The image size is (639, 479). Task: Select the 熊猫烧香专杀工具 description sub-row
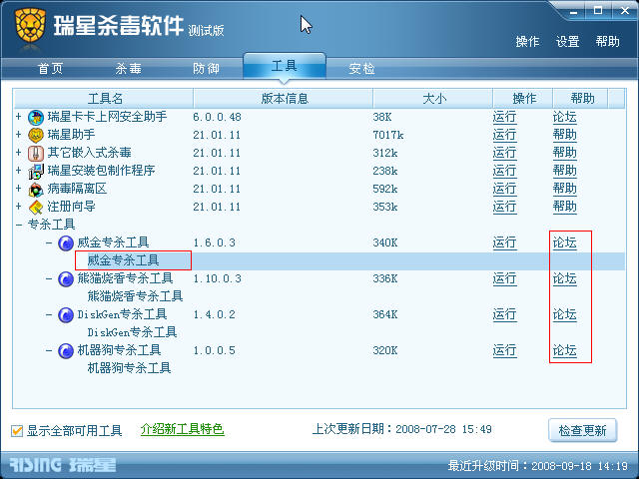coord(135,296)
